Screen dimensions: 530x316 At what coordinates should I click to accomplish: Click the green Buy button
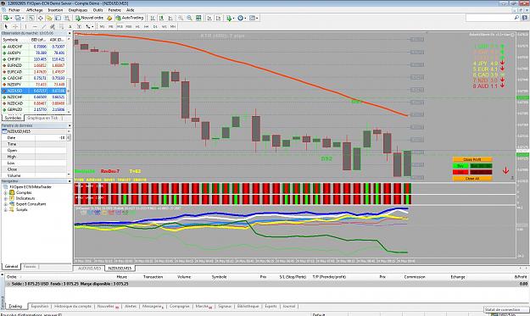point(460,166)
